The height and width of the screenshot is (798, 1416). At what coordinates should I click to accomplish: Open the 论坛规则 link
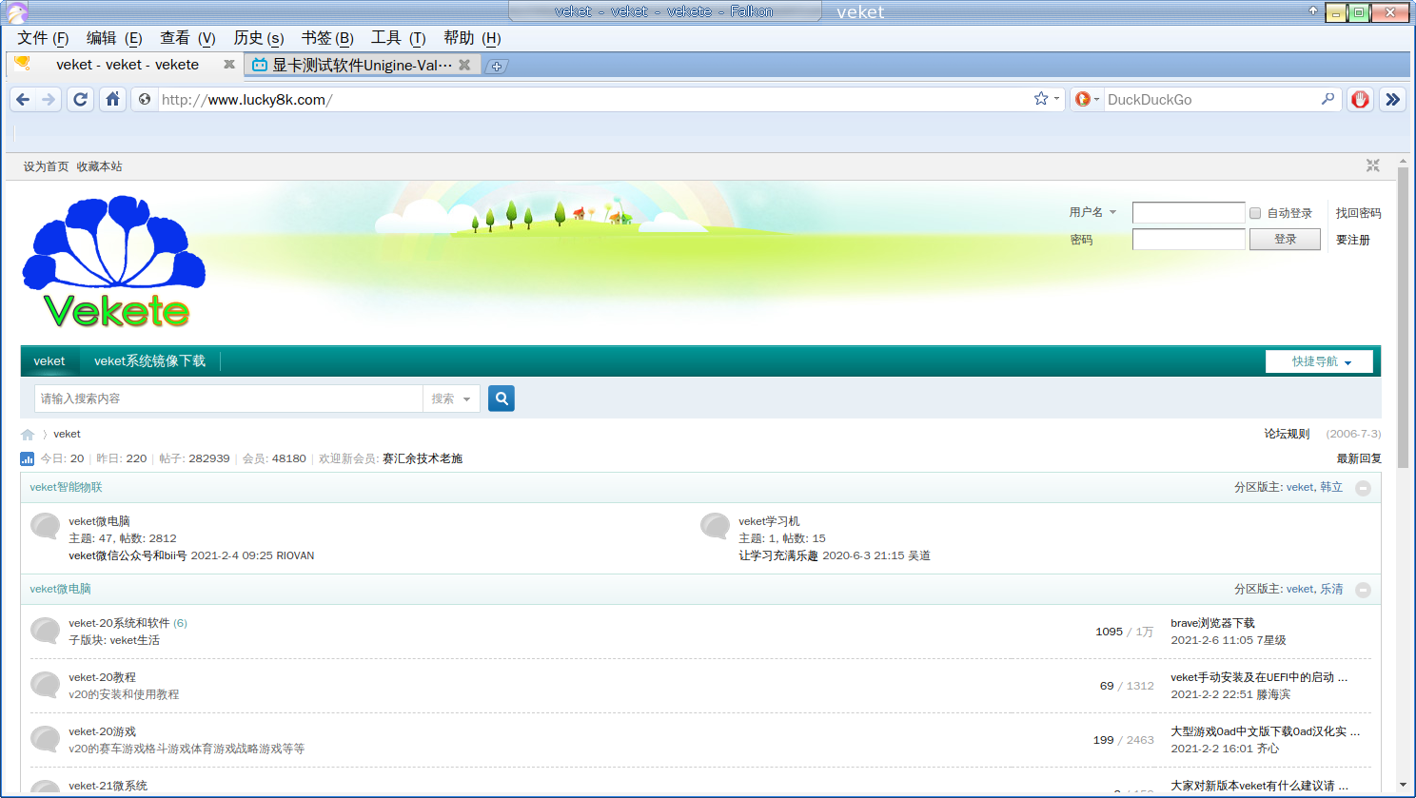[1287, 434]
